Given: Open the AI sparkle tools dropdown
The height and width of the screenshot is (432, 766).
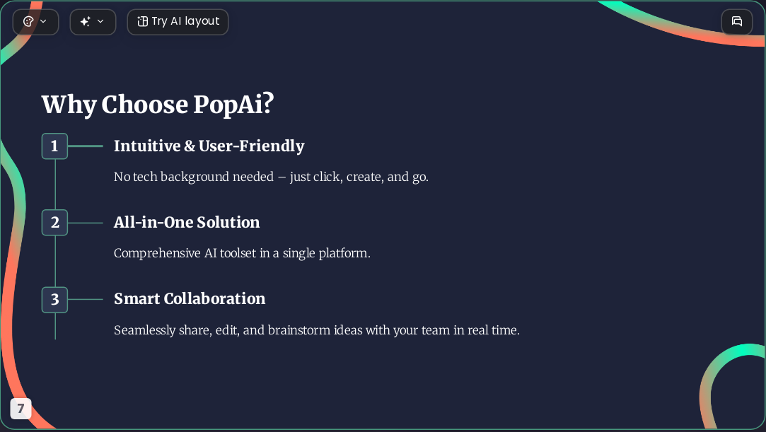Looking at the screenshot, I should 93,22.
